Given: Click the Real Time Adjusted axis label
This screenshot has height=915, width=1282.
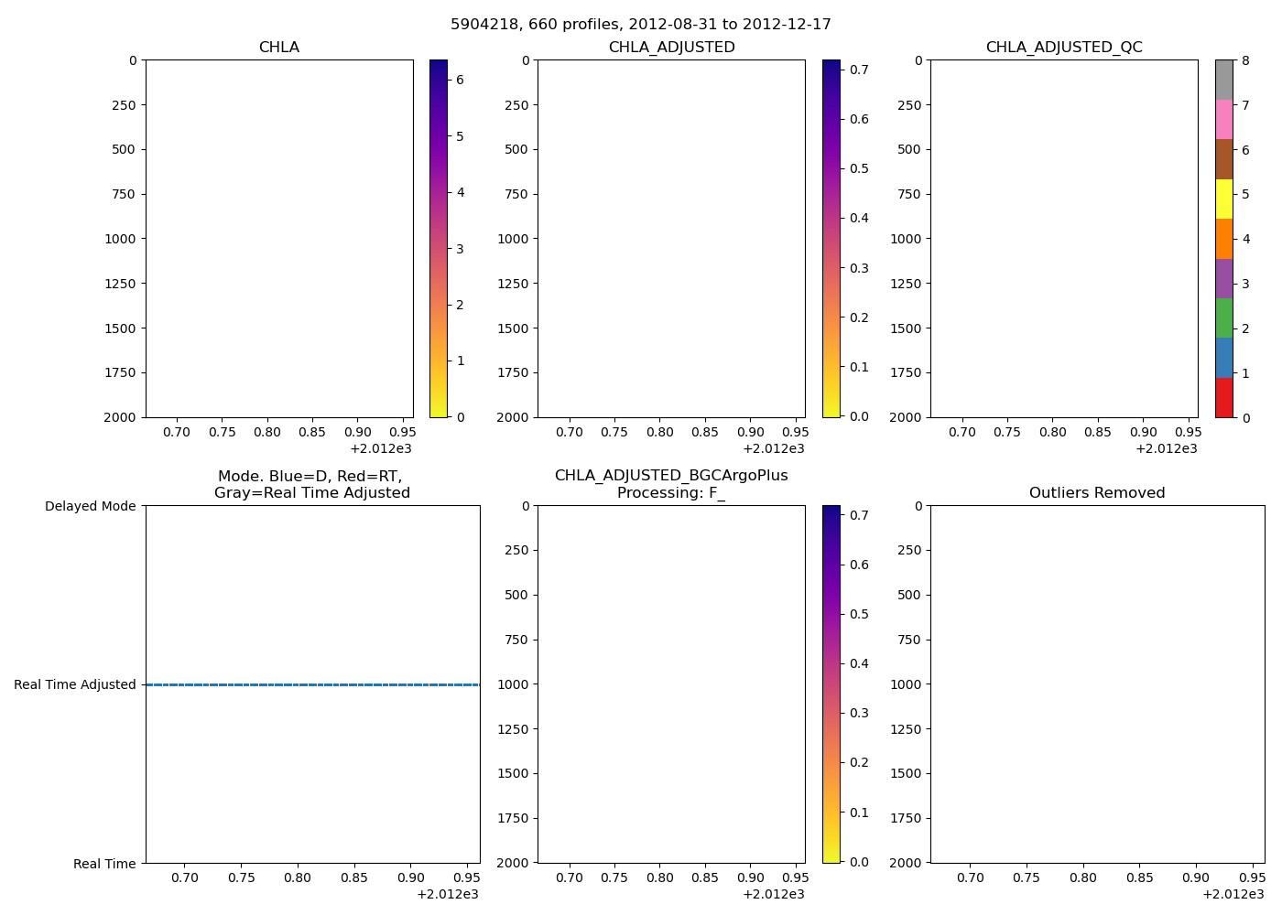Looking at the screenshot, I should pos(75,684).
